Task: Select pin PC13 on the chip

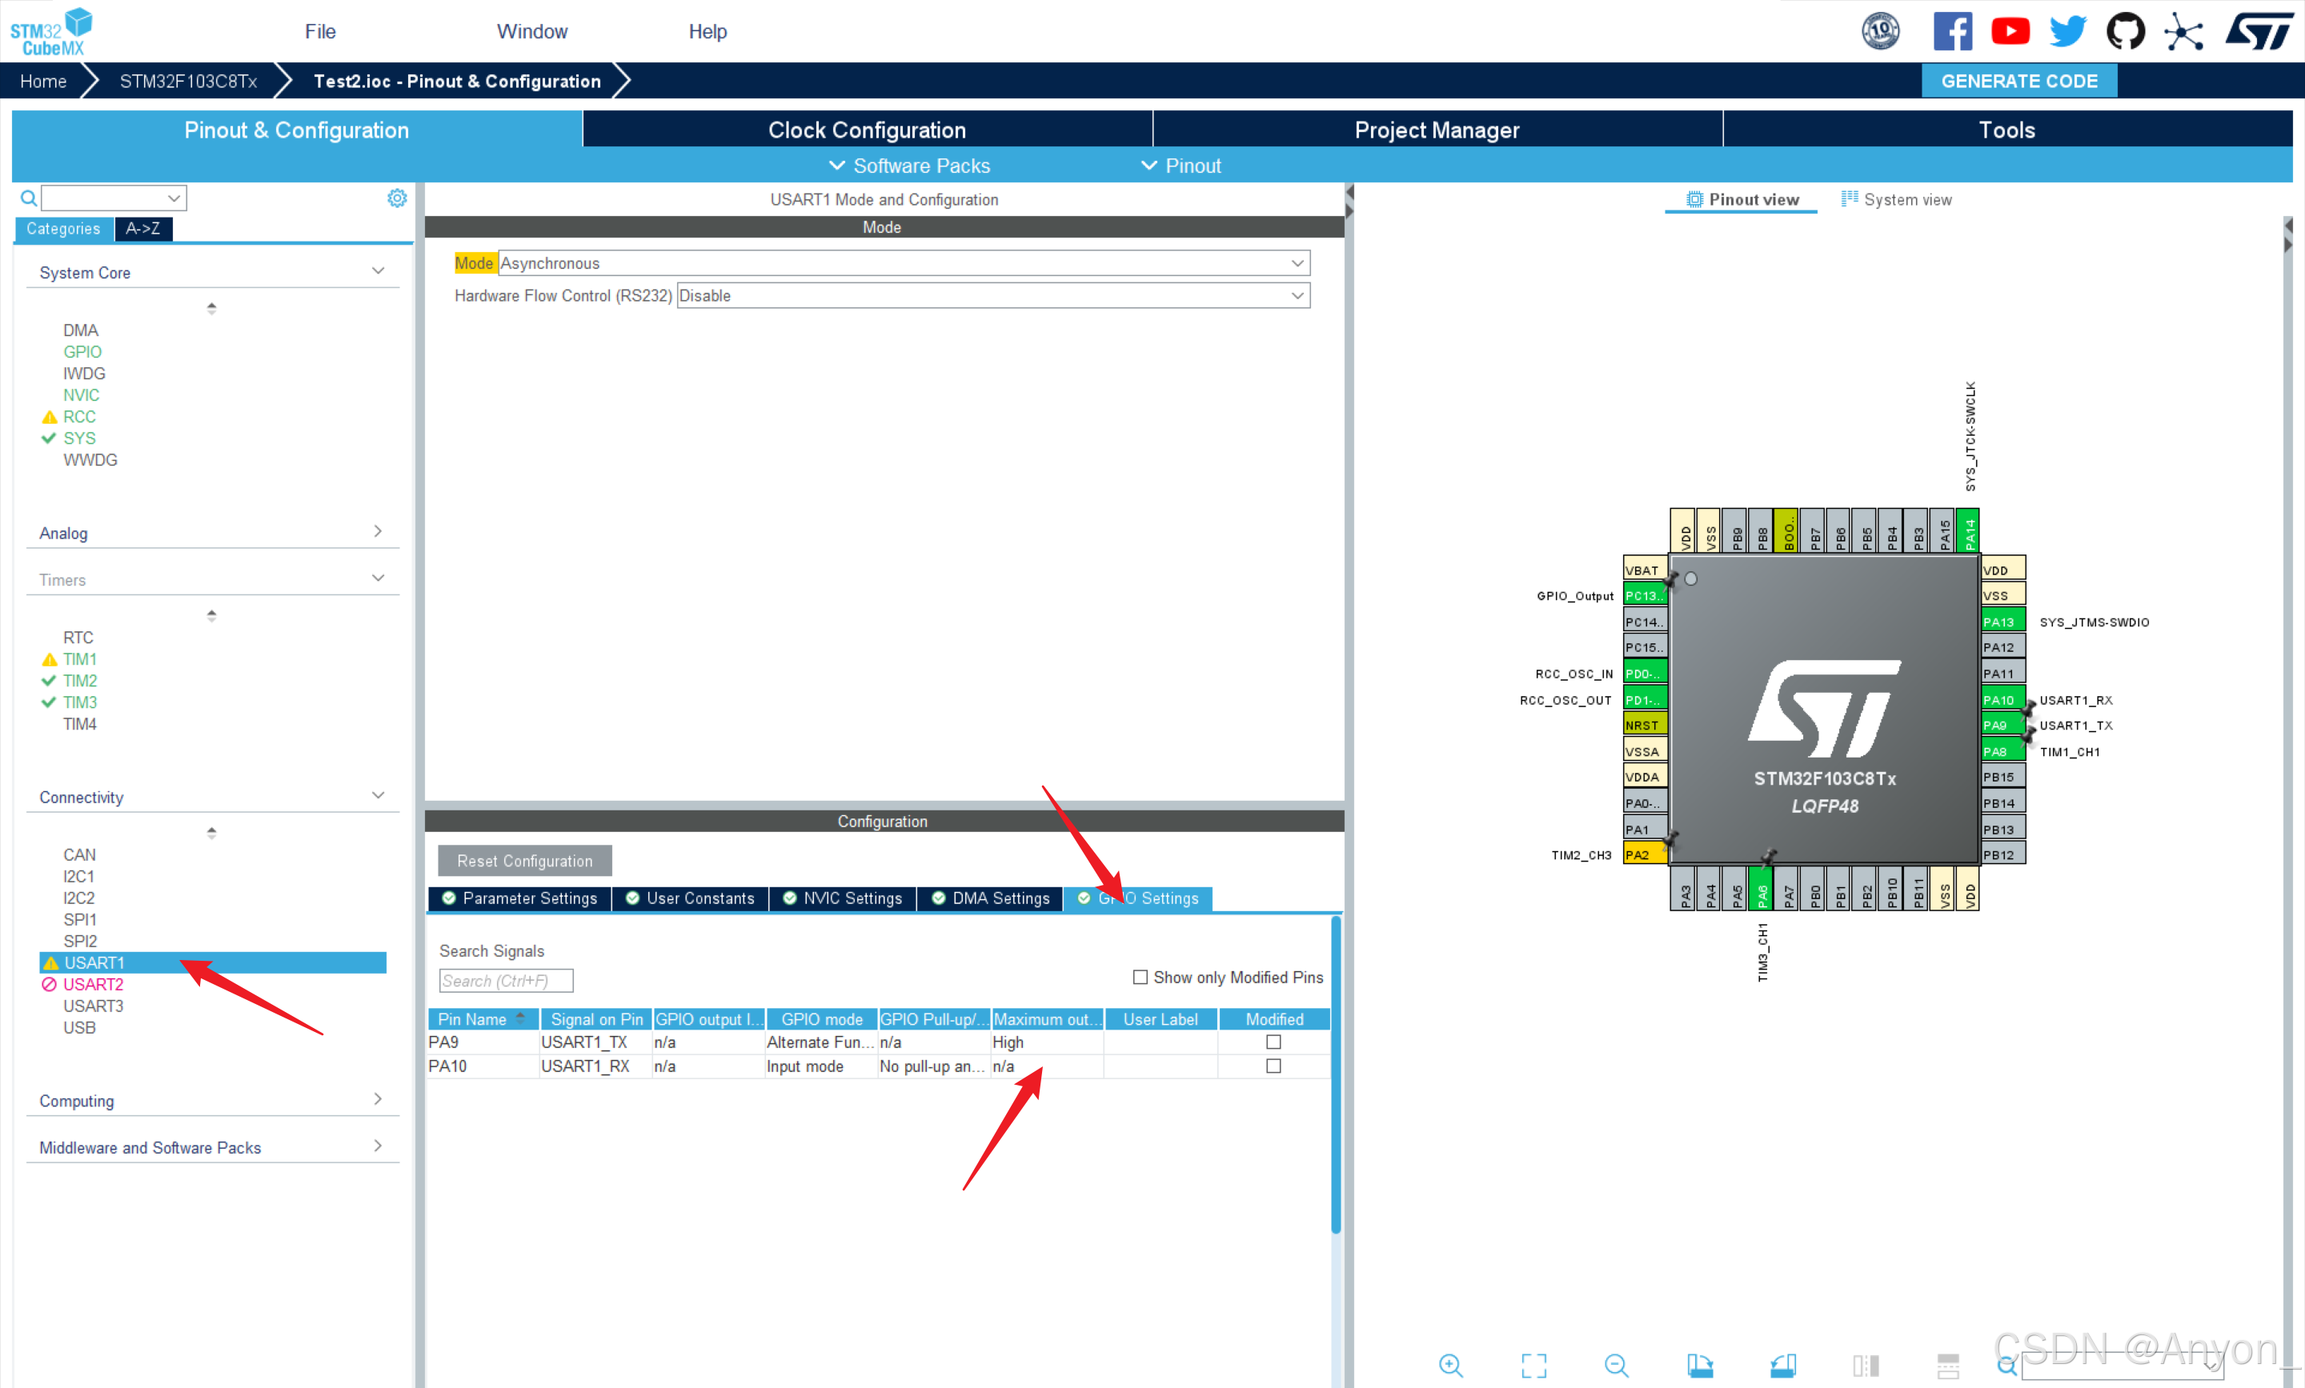Action: (1645, 595)
